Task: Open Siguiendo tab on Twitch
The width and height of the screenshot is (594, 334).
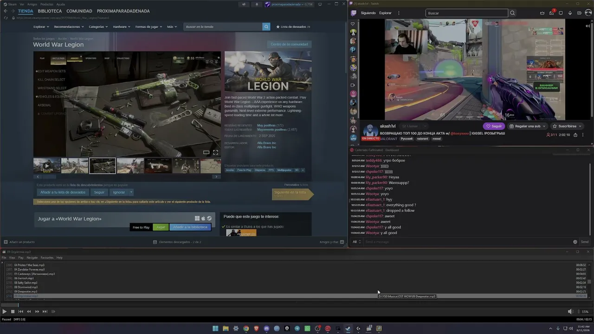Action: coord(368,13)
